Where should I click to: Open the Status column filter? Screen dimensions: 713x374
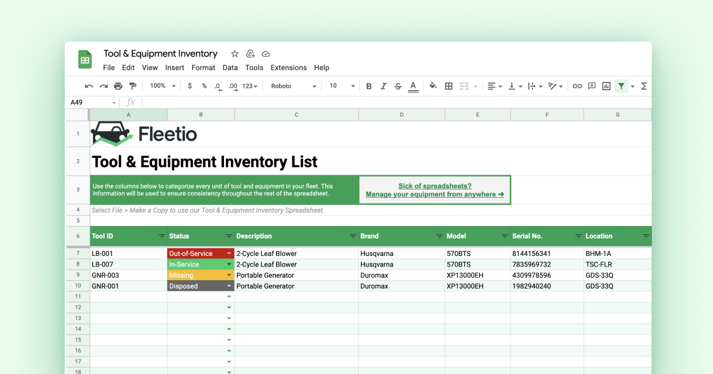pos(229,236)
